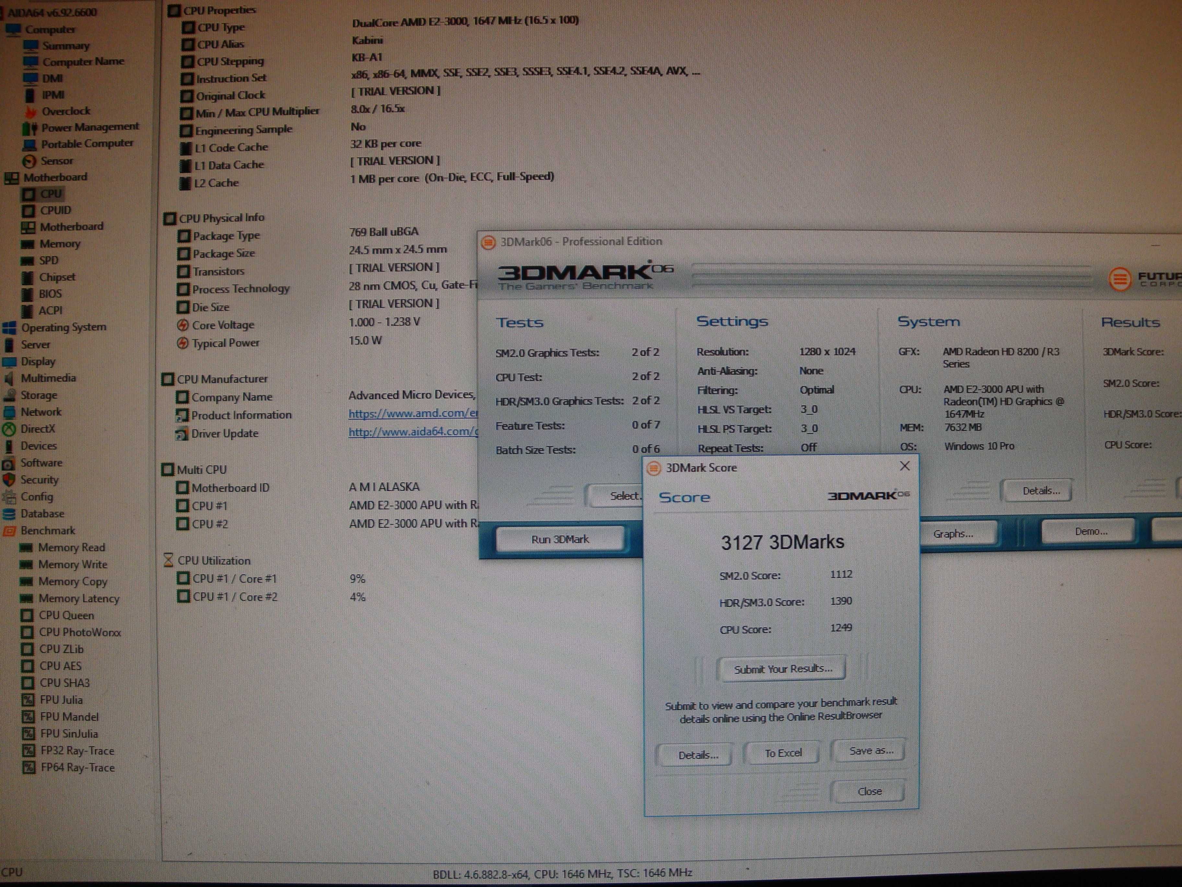Screen dimensions: 1182x887
Task: Open CPU Queen benchmark icon
Action: point(27,615)
